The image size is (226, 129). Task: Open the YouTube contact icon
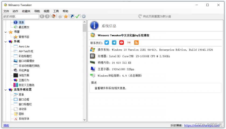122,43
